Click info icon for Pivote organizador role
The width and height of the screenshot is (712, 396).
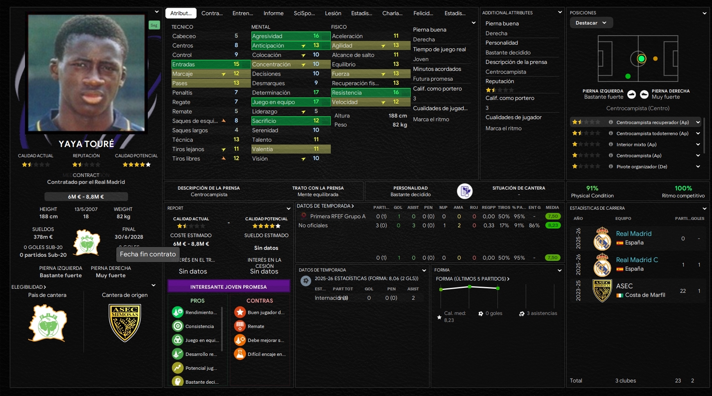tap(611, 167)
